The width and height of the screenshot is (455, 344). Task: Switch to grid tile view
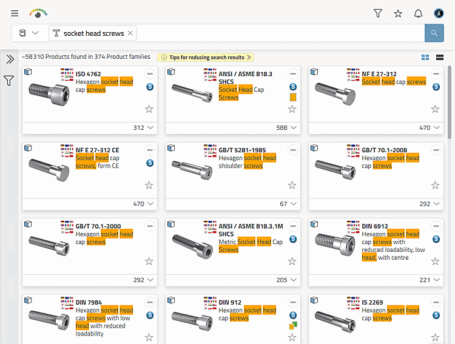tap(425, 58)
